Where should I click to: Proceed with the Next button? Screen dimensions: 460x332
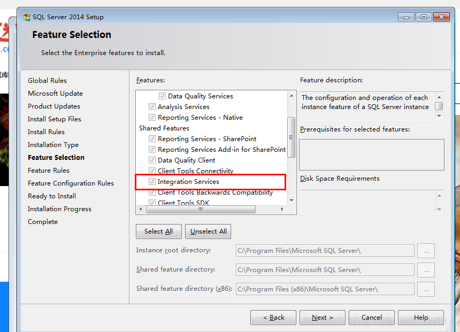coord(323,318)
